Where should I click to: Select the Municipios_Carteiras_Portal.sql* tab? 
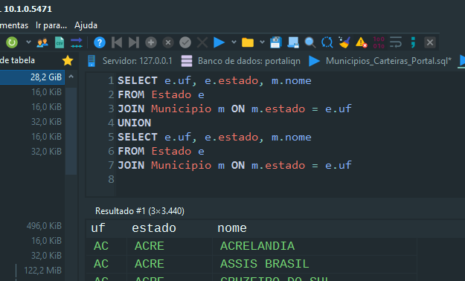[x=380, y=61]
